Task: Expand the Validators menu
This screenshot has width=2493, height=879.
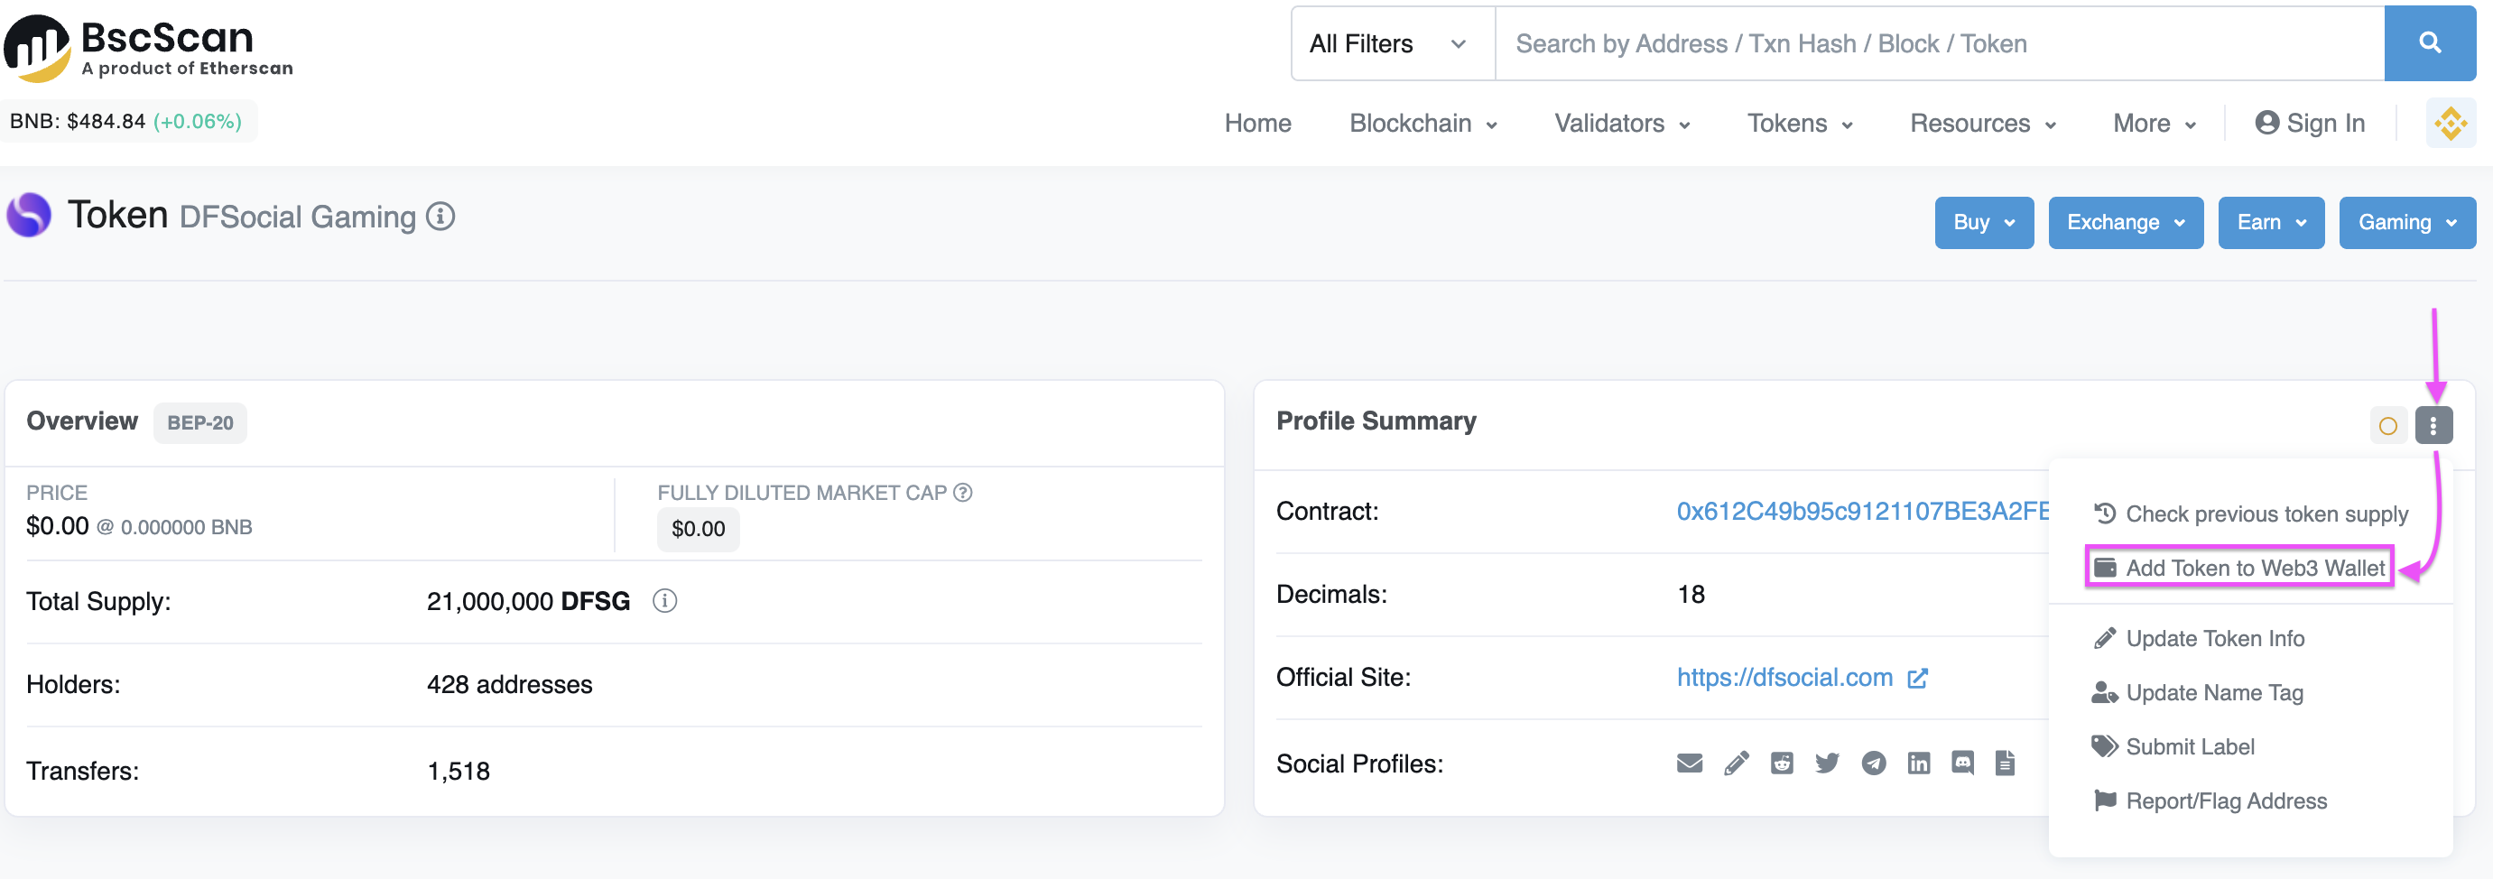Action: tap(1622, 124)
